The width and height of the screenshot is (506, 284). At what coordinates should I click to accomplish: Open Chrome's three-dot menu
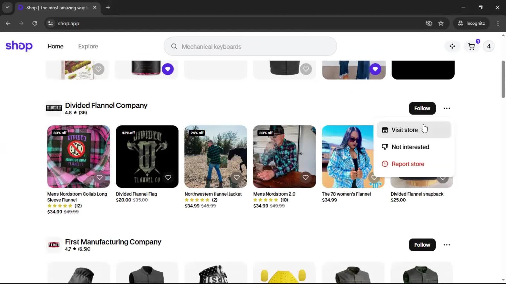pos(498,23)
